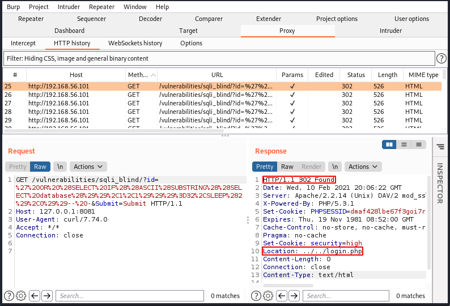Select history row number 28
This screenshot has height=306, width=450.
(222, 112)
